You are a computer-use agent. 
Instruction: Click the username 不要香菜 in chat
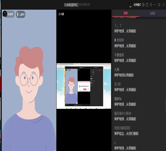(x=119, y=55)
